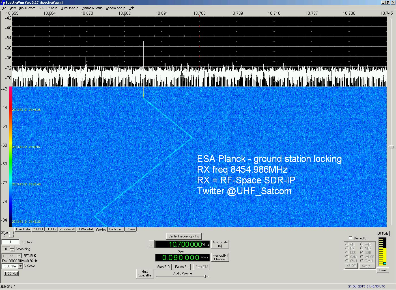The height and width of the screenshot is (290, 396).
Task: Open the FFT/BLK size dropdown
Action: coord(19,256)
